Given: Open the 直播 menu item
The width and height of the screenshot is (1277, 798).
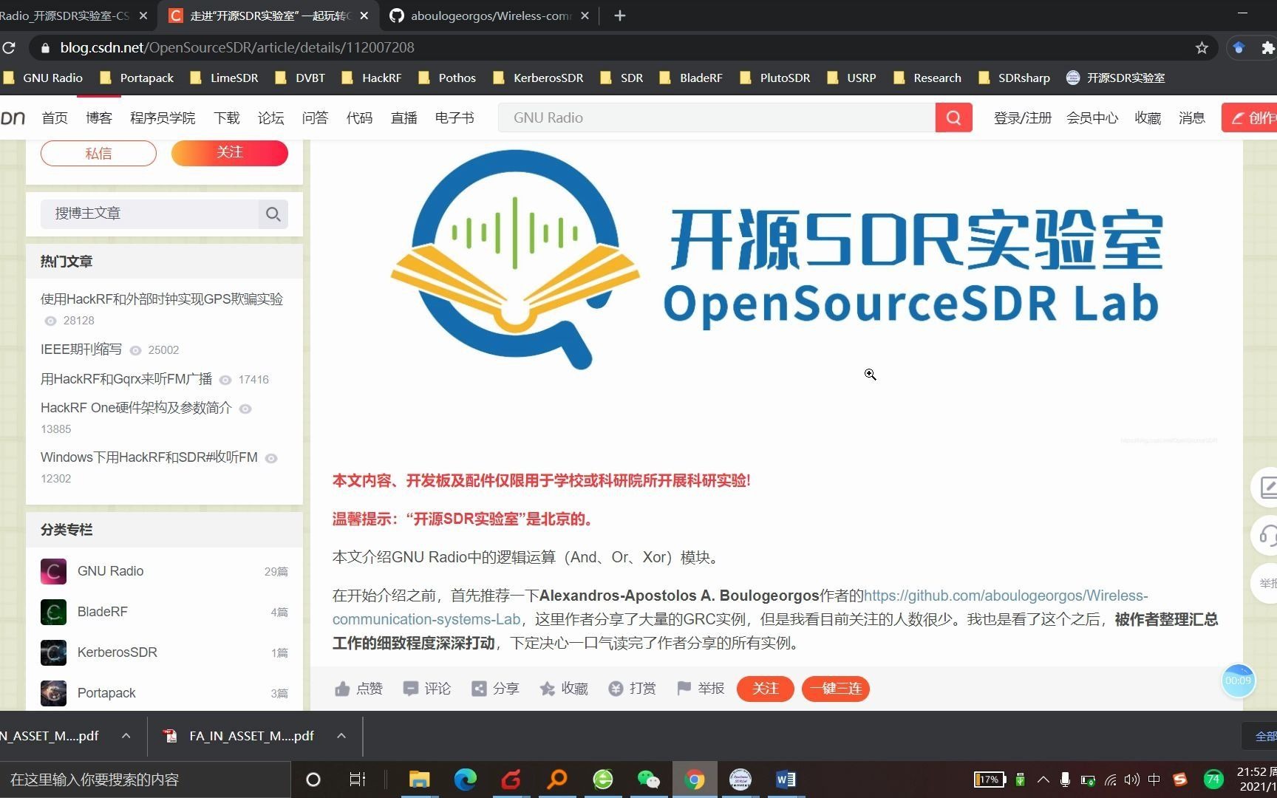Looking at the screenshot, I should (404, 117).
